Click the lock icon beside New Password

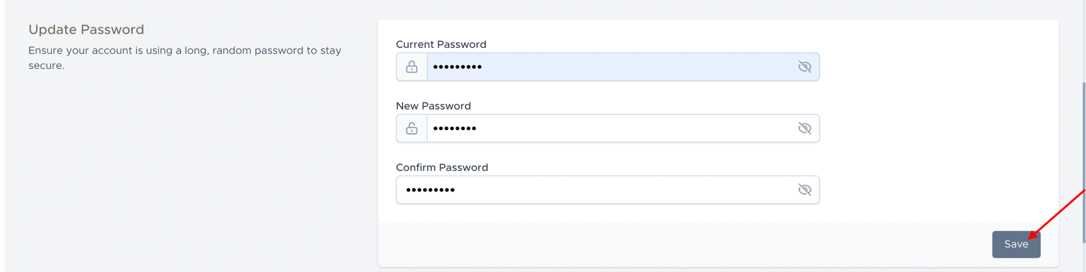click(x=412, y=128)
